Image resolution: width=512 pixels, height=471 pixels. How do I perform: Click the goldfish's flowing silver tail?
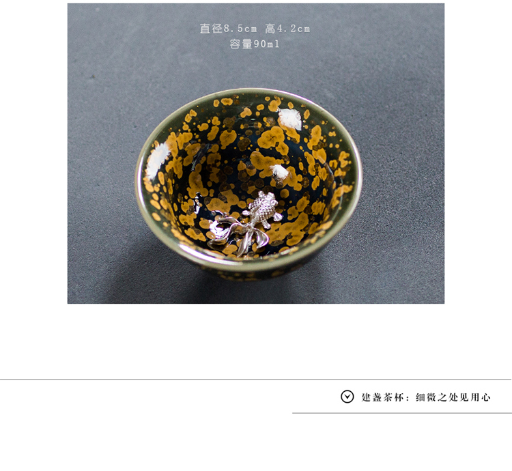pyautogui.click(x=237, y=235)
